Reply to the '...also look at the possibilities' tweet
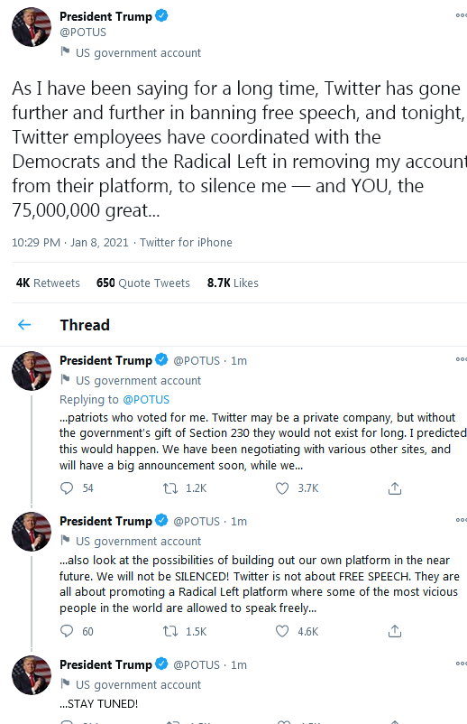Image resolution: width=467 pixels, height=724 pixels. click(67, 631)
